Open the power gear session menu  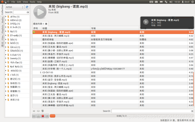[x=192, y=2]
